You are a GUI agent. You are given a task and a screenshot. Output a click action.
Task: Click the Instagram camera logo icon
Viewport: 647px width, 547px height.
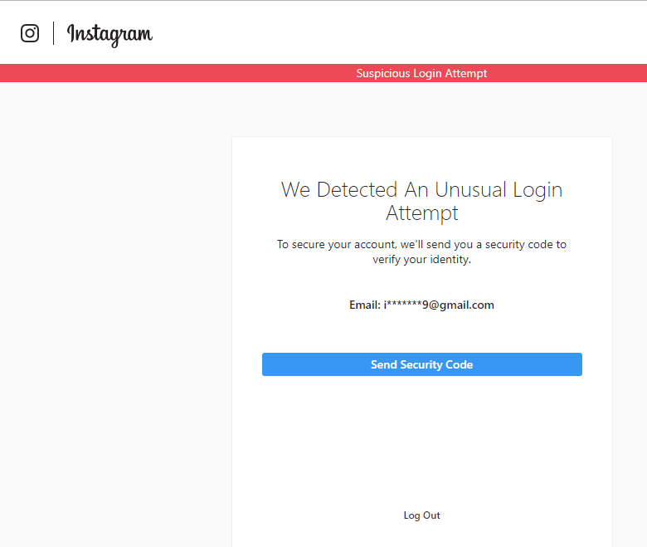[x=30, y=33]
